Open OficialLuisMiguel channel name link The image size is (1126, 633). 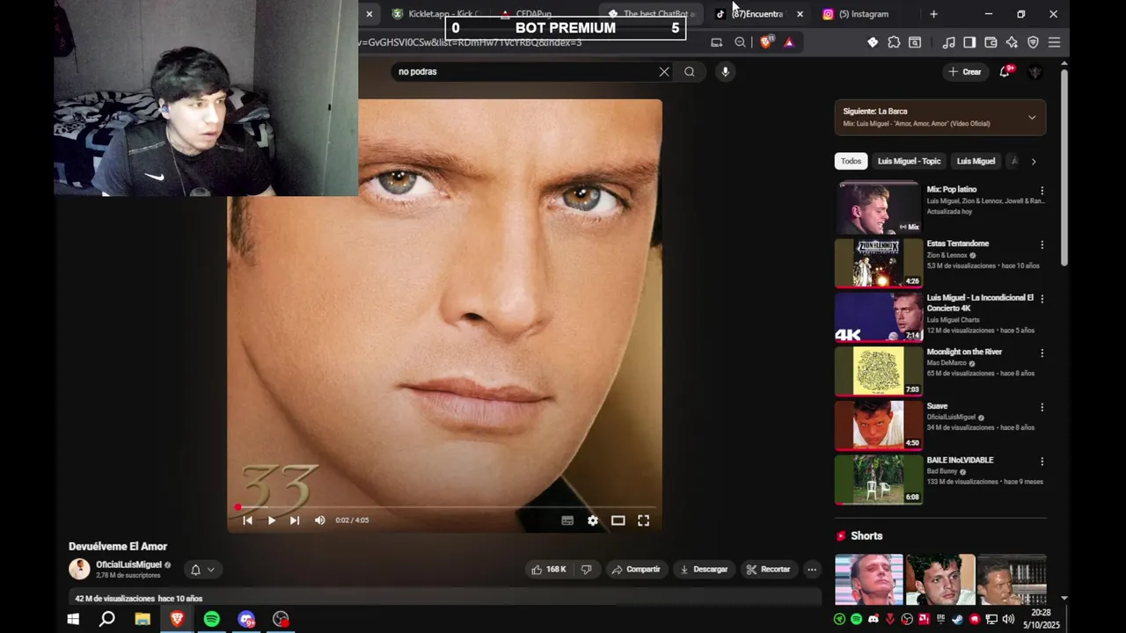click(x=128, y=564)
